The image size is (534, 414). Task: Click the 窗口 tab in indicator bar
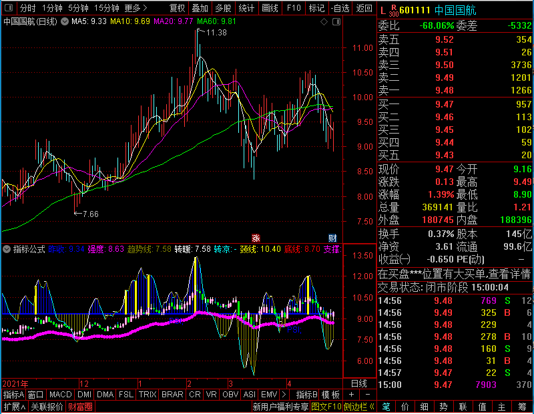(x=36, y=394)
